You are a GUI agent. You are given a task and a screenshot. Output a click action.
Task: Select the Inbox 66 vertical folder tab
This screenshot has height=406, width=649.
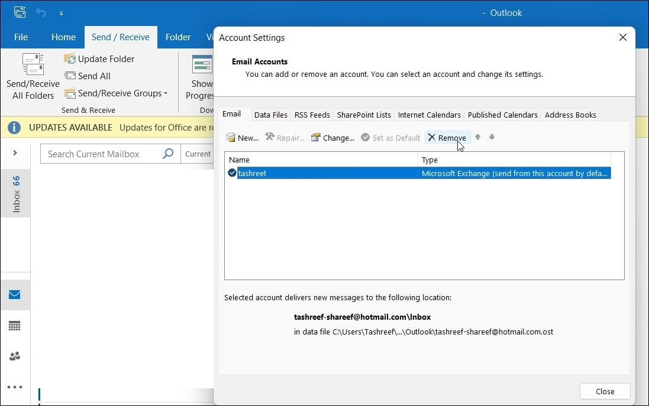[16, 193]
